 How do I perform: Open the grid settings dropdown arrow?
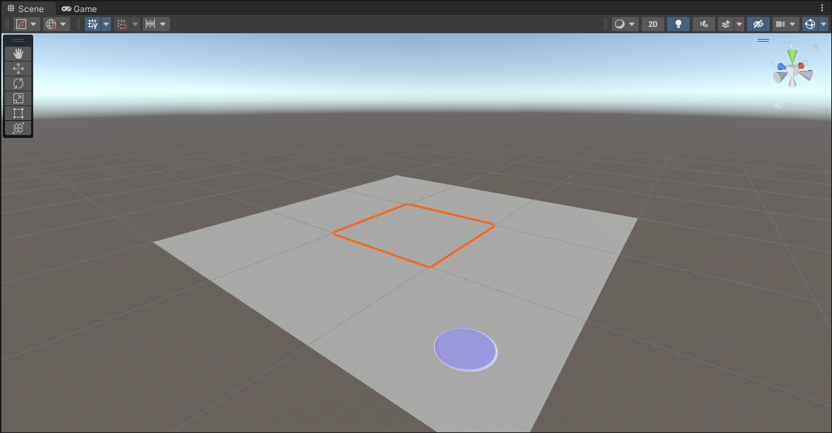pyautogui.click(x=106, y=24)
